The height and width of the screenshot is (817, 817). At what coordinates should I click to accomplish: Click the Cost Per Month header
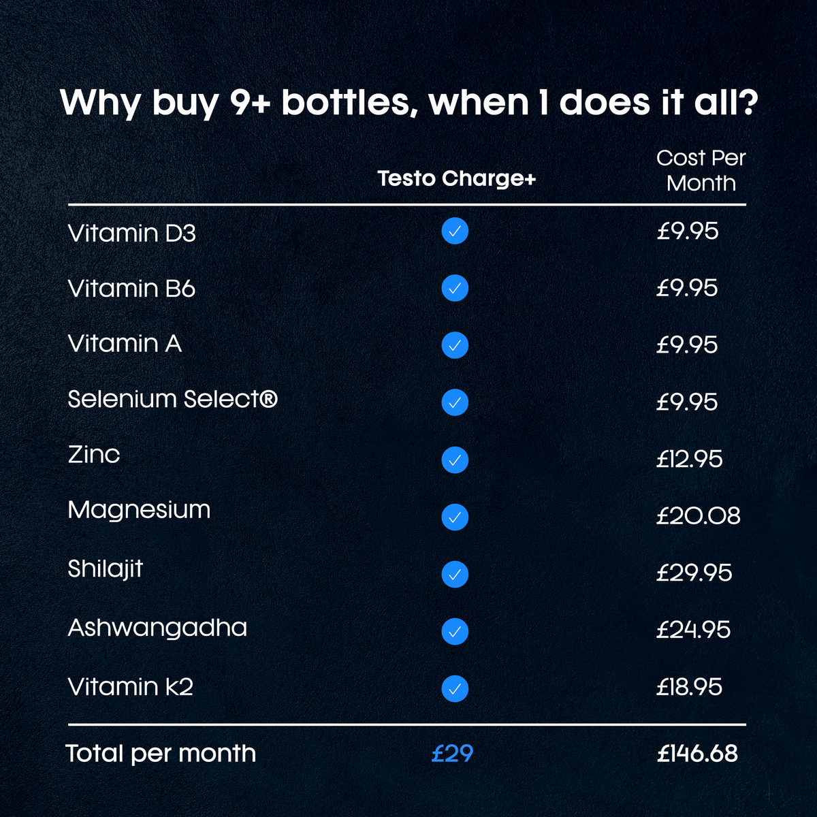point(701,170)
